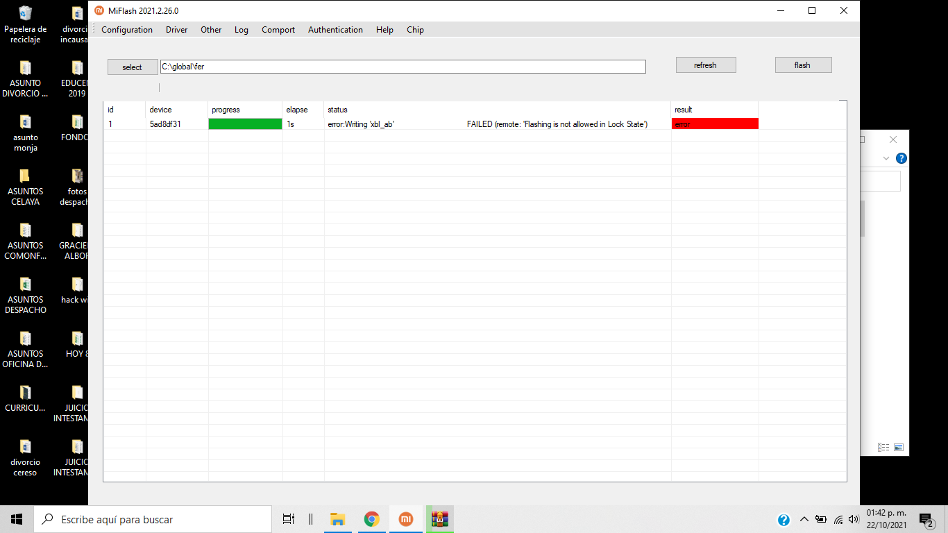Select the hack wi desktop icon
This screenshot has height=533, width=948.
click(x=75, y=289)
